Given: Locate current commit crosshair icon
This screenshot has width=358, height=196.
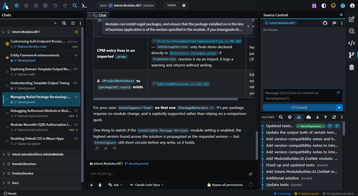Looking at the screenshot, I should (x=290, y=117).
